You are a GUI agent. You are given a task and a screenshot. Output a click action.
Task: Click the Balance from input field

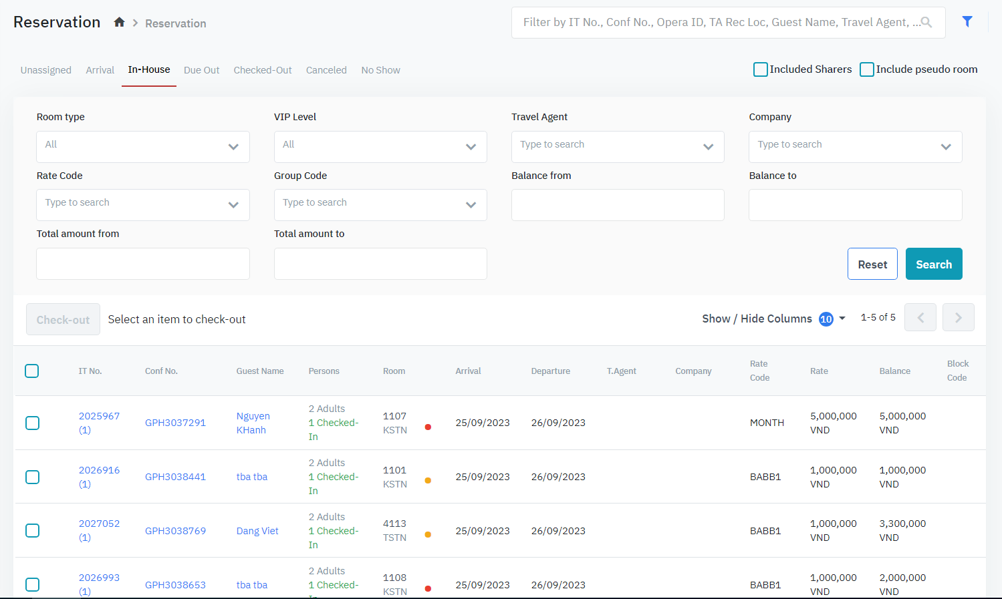[617, 205]
